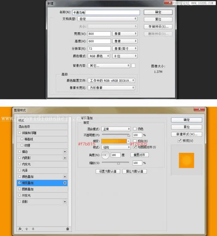Click 确定 in new document dialog
This screenshot has width=217, height=236.
158,12
